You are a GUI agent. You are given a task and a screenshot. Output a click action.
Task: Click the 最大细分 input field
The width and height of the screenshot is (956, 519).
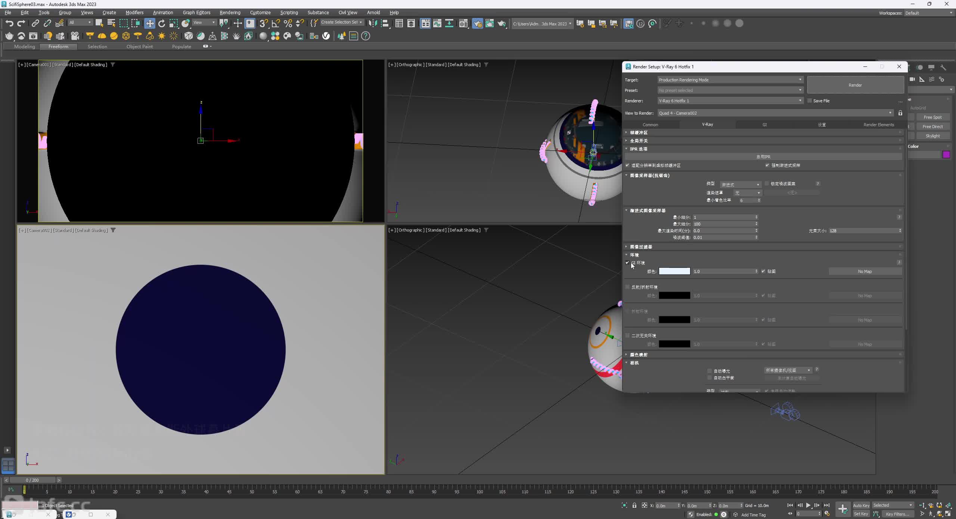click(725, 224)
